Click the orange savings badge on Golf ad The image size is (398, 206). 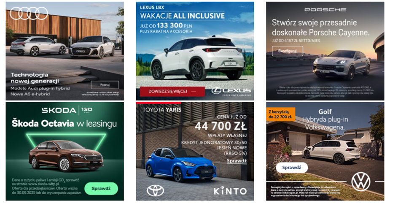pos(280,114)
